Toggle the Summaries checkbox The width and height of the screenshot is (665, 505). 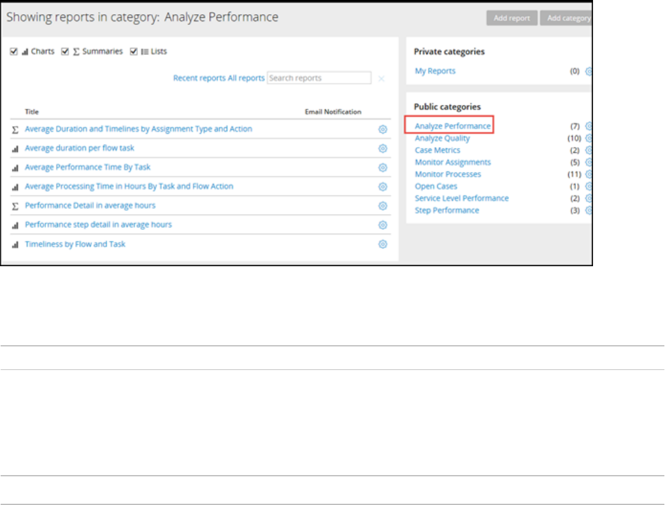tap(65, 52)
